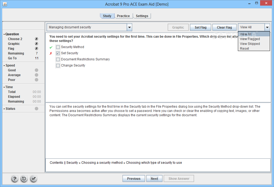Click the green check mark beside Security Method
274x187 pixels.
coord(51,47)
